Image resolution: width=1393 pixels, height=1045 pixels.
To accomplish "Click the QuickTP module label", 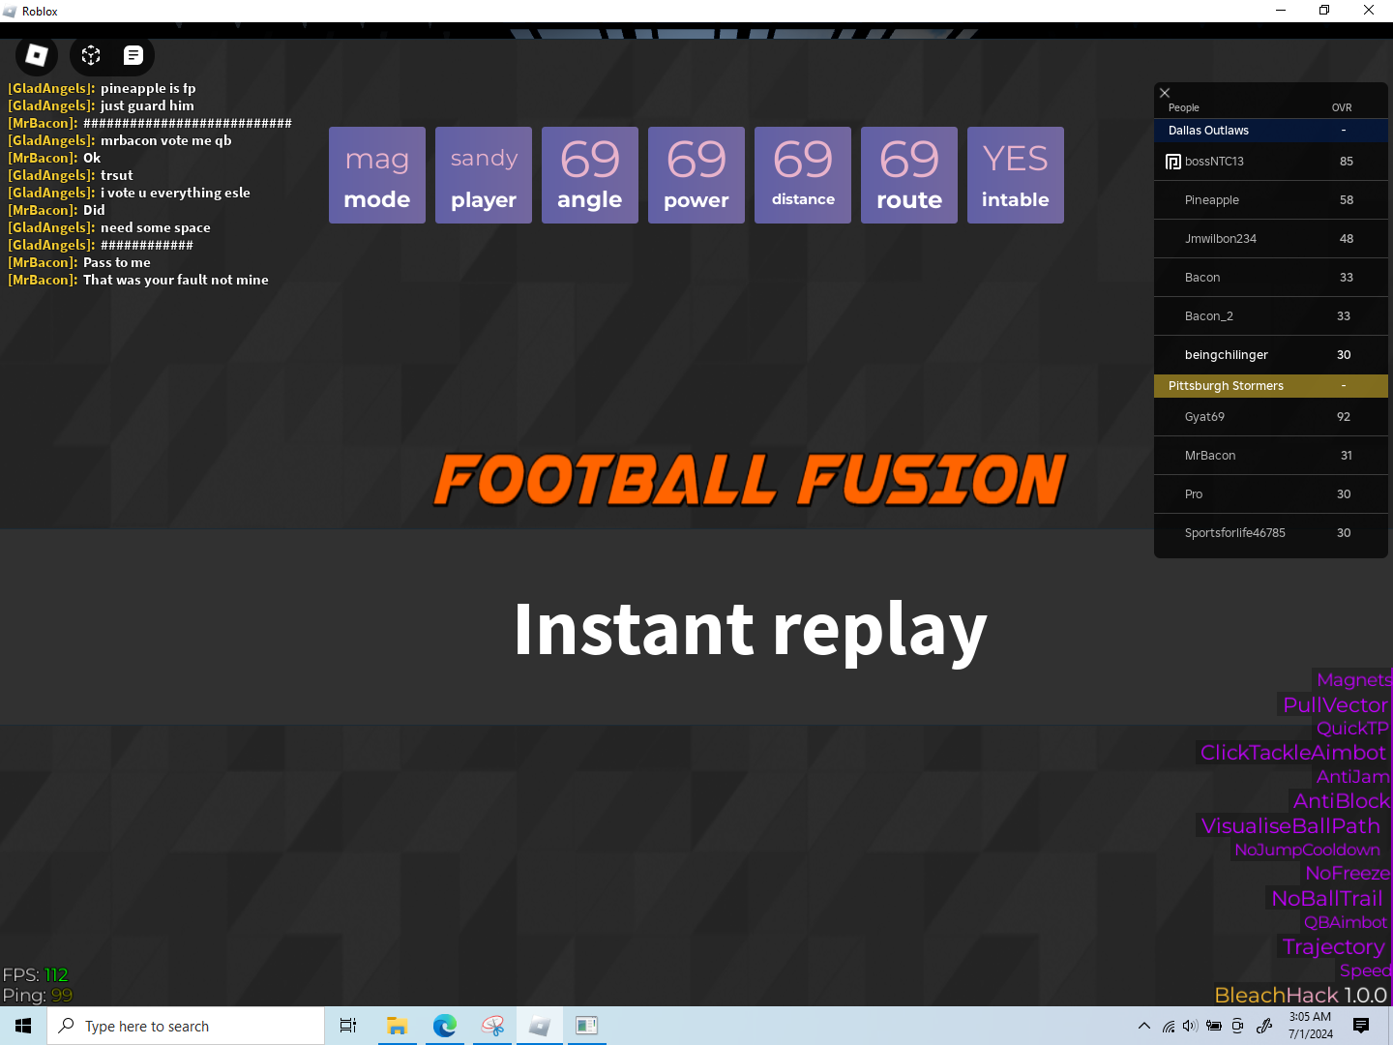I will tap(1352, 729).
